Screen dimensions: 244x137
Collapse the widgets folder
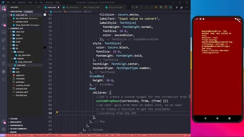coord(20,59)
